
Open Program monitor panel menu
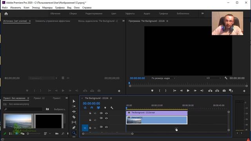[167, 21]
